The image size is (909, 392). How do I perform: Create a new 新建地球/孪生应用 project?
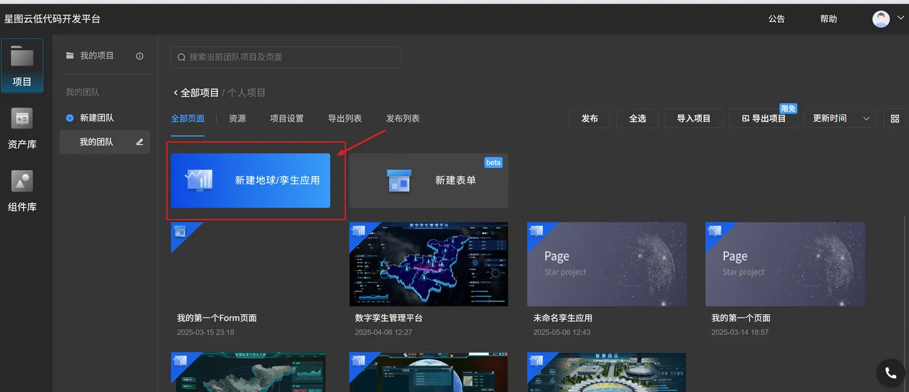[251, 180]
